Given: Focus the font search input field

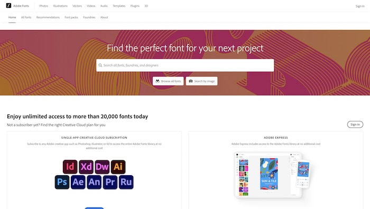Looking at the screenshot, I should pyautogui.click(x=185, y=65).
